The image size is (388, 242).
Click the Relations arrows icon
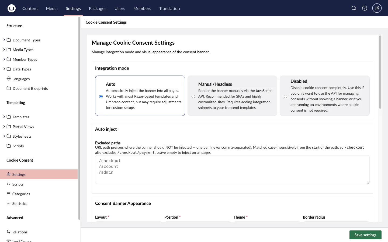9,232
